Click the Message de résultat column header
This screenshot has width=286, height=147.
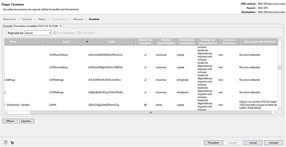pyautogui.click(x=259, y=42)
